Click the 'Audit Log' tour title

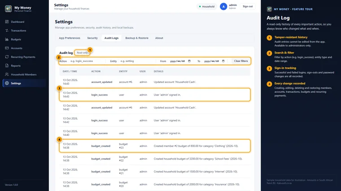click(278, 18)
